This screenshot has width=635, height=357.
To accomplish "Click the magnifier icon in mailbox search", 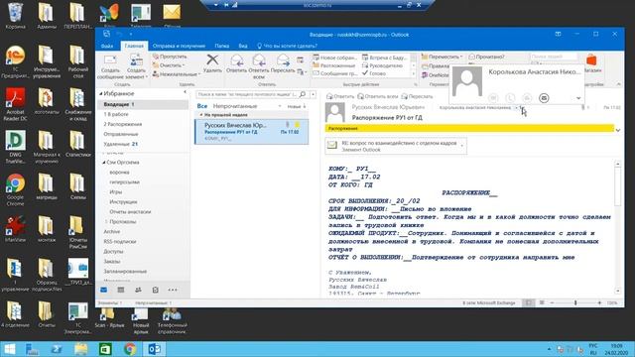I will (303, 94).
